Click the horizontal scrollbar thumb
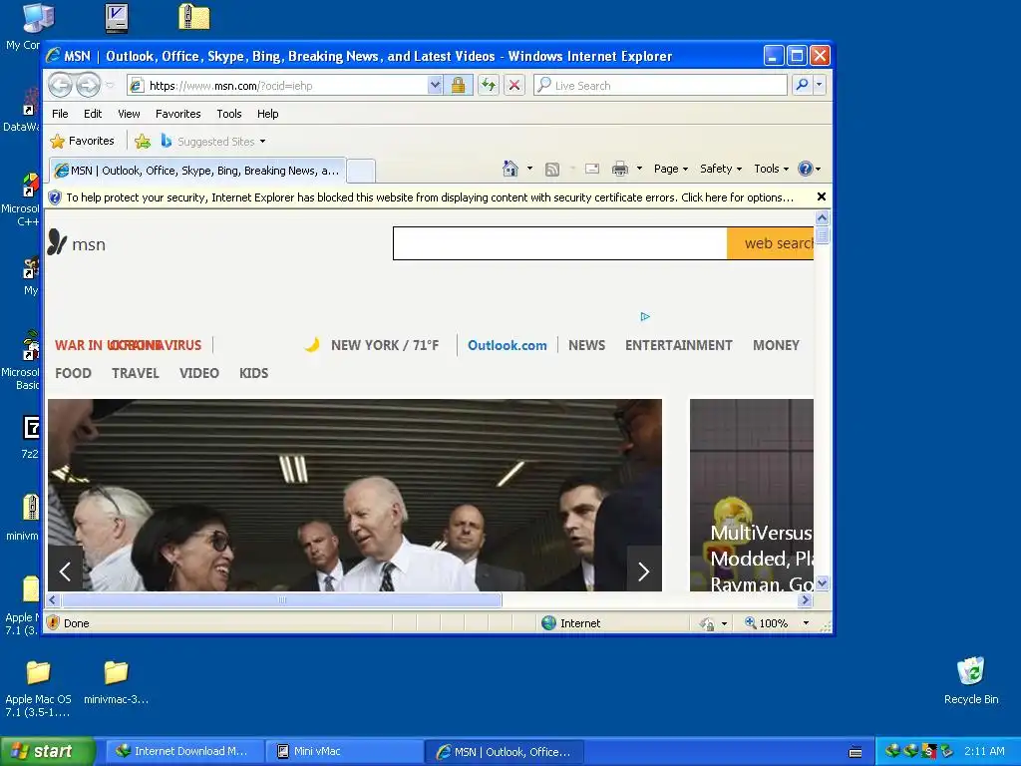The height and width of the screenshot is (766, 1021). pyautogui.click(x=282, y=599)
